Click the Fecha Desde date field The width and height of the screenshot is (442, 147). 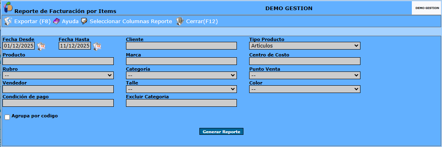19,46
